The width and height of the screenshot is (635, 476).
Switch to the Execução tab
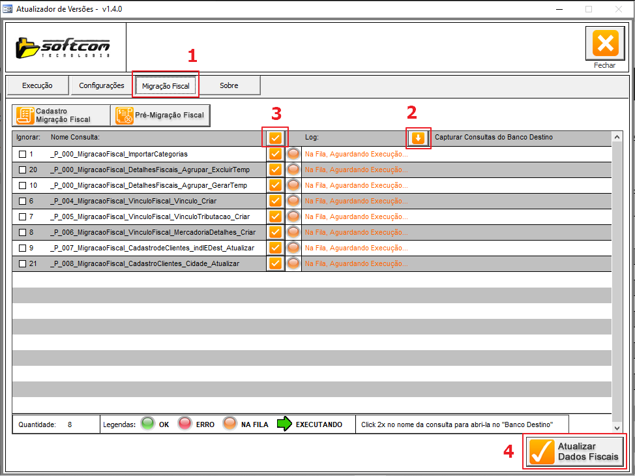[x=37, y=85]
